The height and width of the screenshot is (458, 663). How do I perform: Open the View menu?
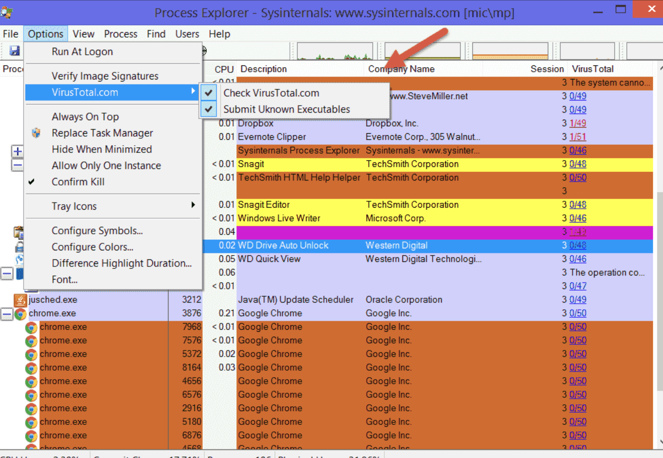84,34
